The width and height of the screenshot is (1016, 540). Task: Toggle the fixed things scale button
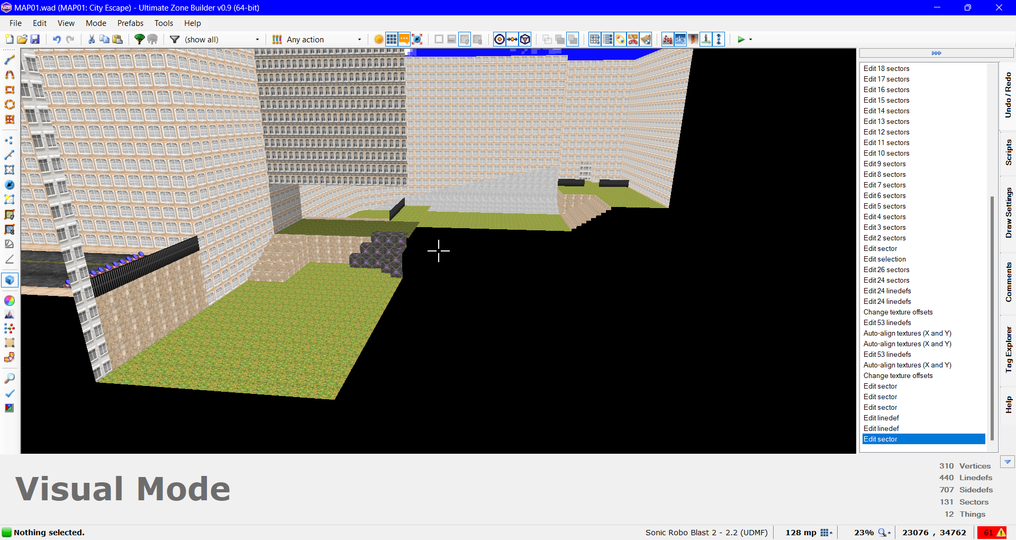coord(417,39)
